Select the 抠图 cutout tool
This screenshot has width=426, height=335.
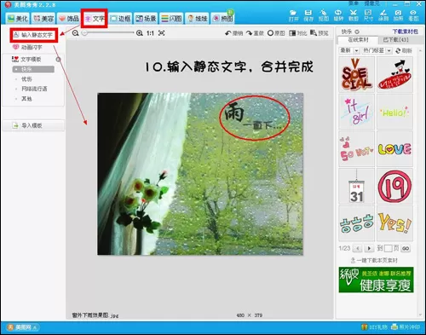tap(323, 15)
